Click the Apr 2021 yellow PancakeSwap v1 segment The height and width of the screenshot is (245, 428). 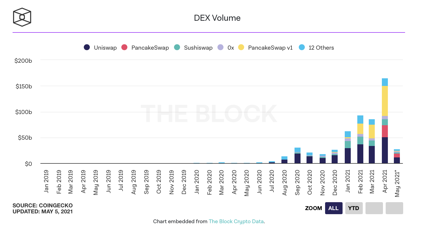pyautogui.click(x=385, y=101)
